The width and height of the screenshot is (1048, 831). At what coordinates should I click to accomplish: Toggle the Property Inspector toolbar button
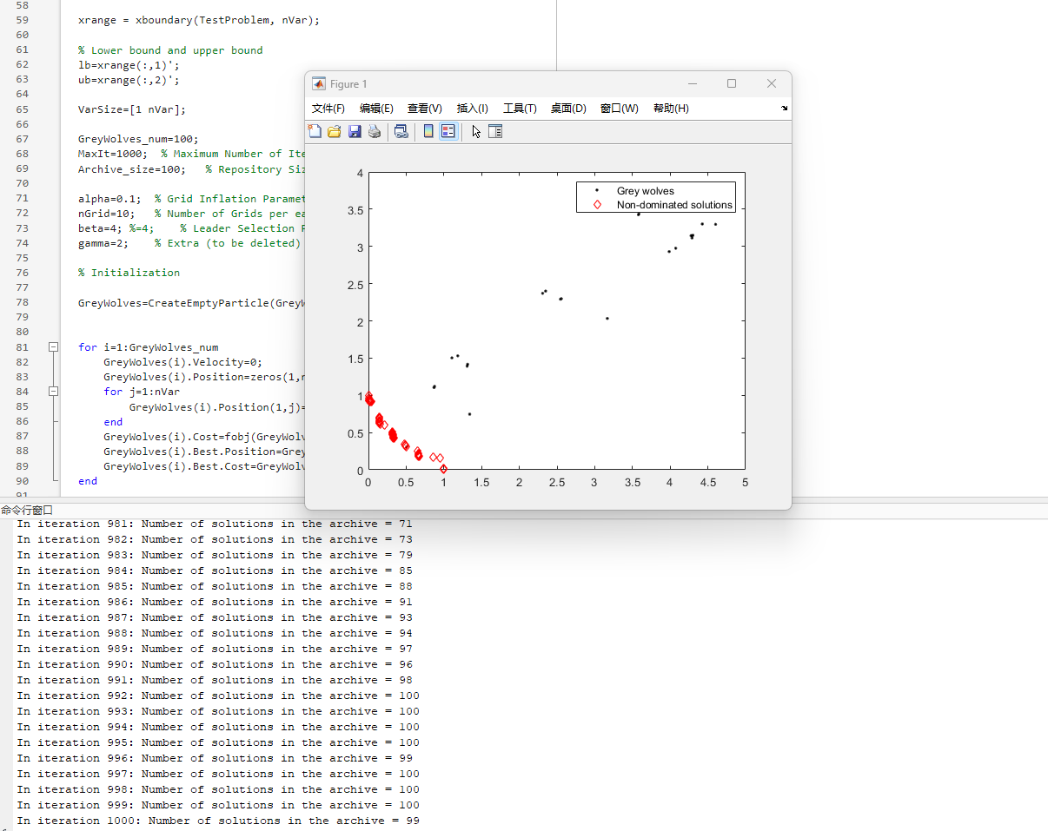tap(495, 131)
